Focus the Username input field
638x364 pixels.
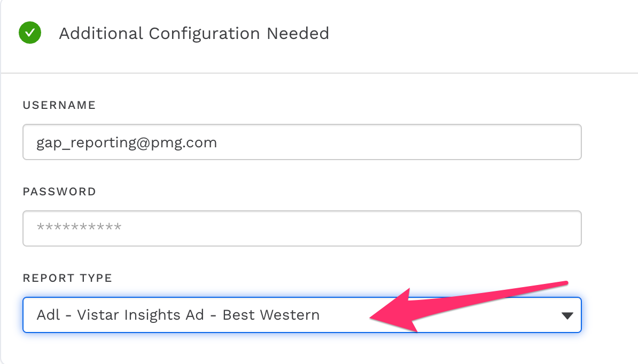[x=302, y=142]
